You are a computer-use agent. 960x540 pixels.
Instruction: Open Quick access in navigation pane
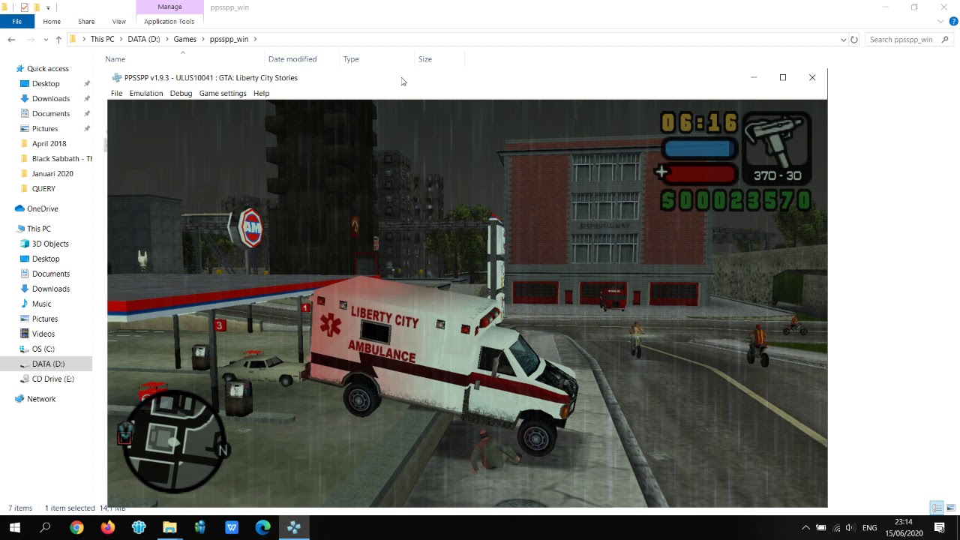pos(47,68)
